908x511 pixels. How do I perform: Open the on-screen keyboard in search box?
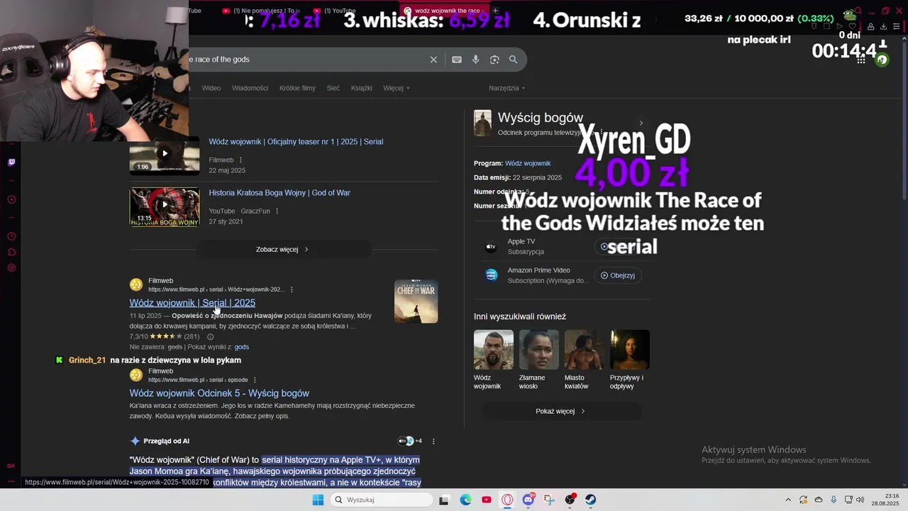pos(457,60)
